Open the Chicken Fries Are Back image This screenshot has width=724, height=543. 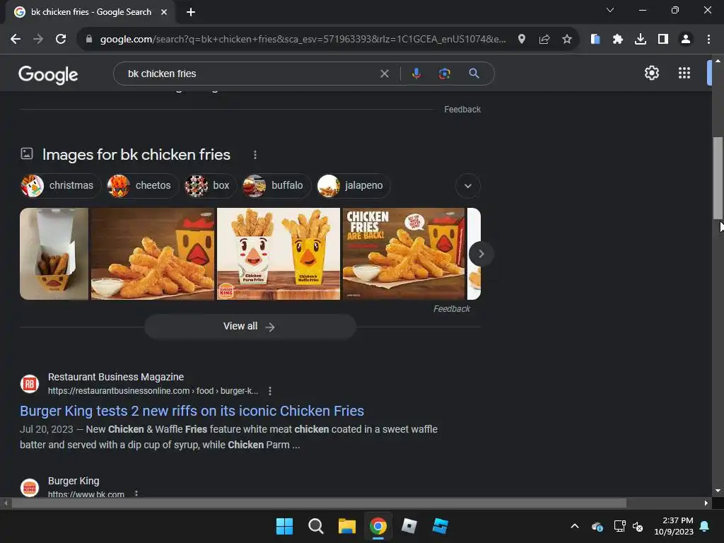(x=404, y=254)
